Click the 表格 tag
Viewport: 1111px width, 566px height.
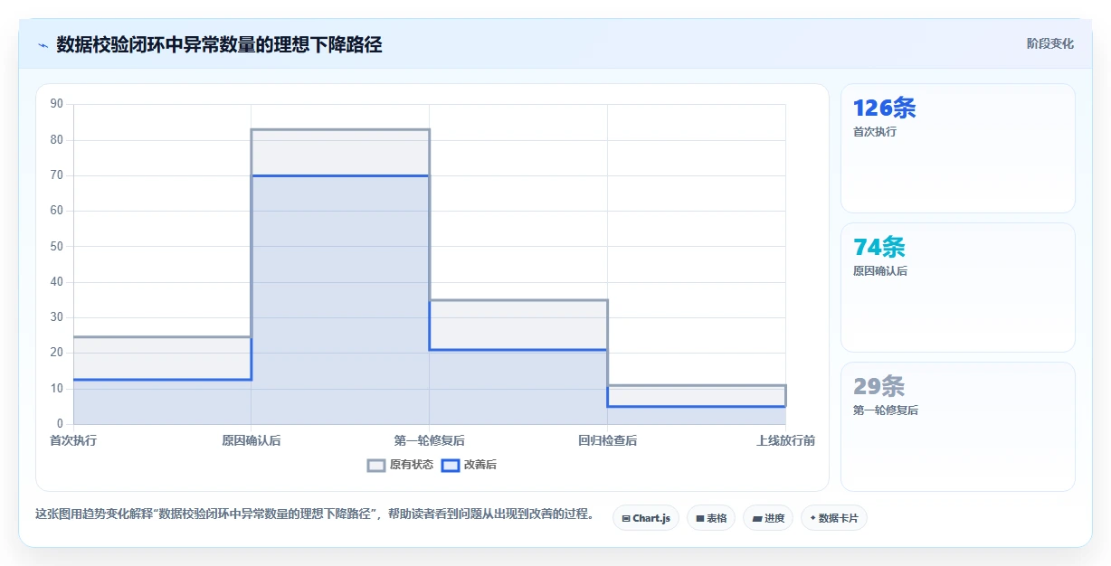point(711,518)
